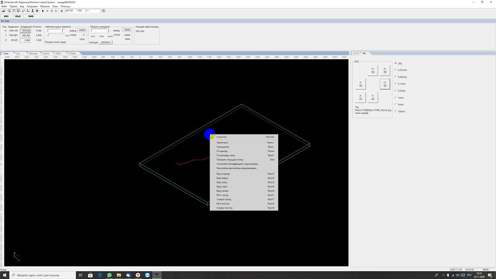Select 0.1mm jog step
The width and height of the screenshot is (496, 279).
400,84
